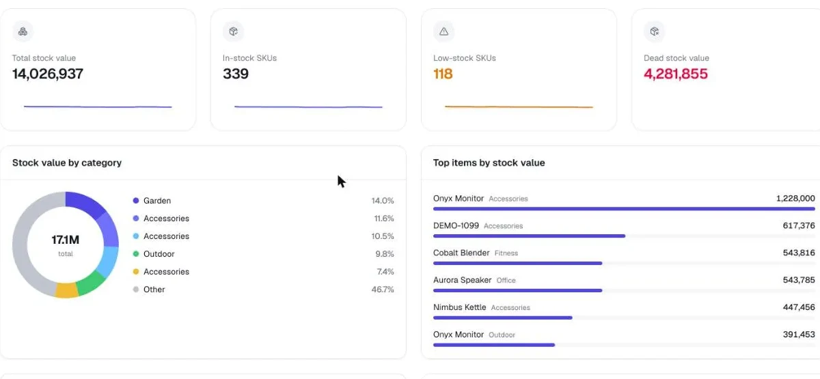This screenshot has height=379, width=820.
Task: Click the Dead stock value icon
Action: 654,31
